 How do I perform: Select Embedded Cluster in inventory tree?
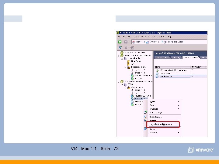tap(139, 67)
